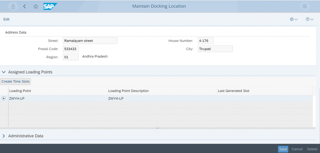Click Delete in the footer bar

pos(312,149)
